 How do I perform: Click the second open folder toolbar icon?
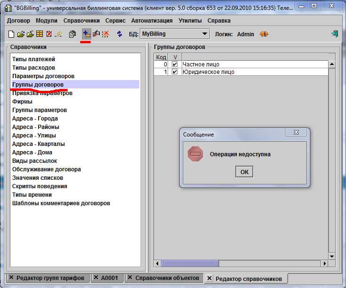tap(30, 34)
